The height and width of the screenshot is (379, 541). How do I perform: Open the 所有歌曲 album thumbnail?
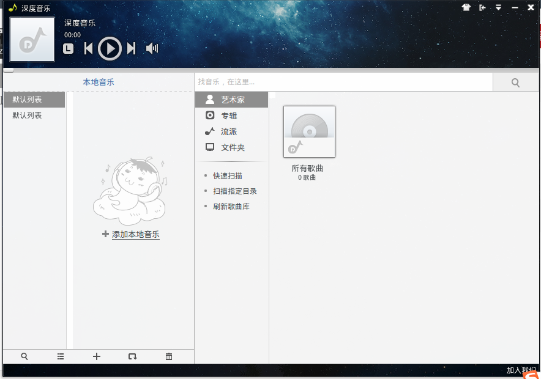point(309,131)
